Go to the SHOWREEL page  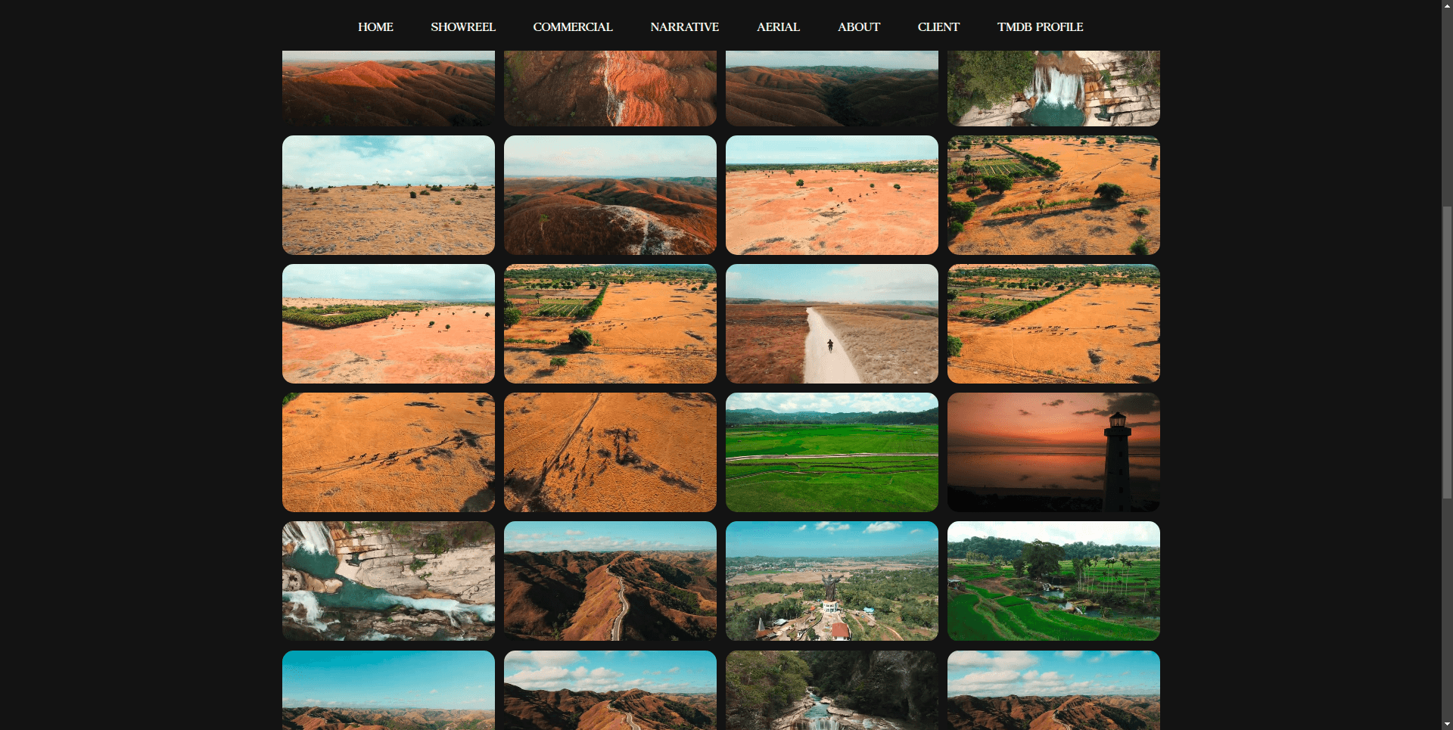point(462,27)
